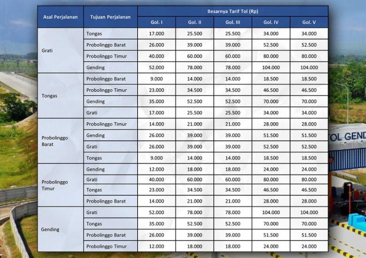366x258 pixels.
Task: Click Gol. IV fare "24.000" for Gending to Probolinggo Timur
Action: point(271,246)
